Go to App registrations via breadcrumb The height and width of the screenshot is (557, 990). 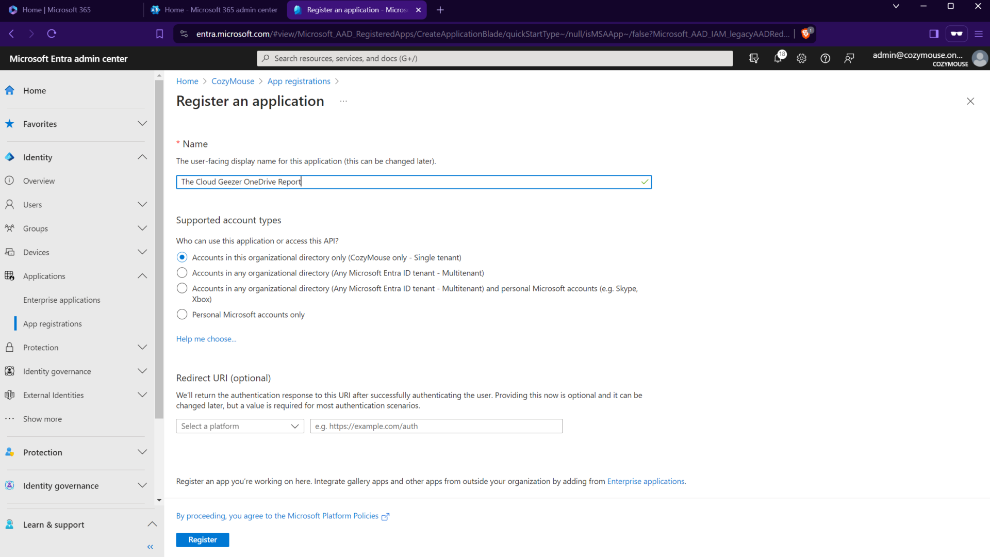(x=299, y=81)
